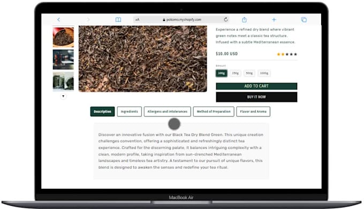The image size is (364, 209).
Task: Open the aA reader text-size control
Action: point(138,20)
